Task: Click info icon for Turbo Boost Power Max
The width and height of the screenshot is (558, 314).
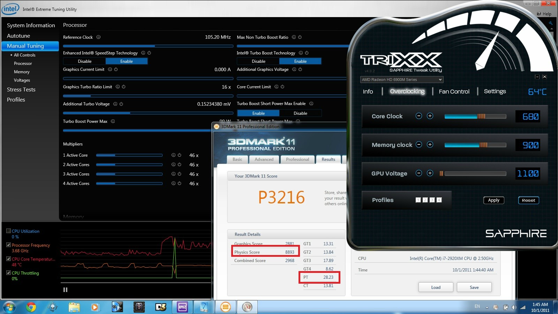Action: (113, 121)
